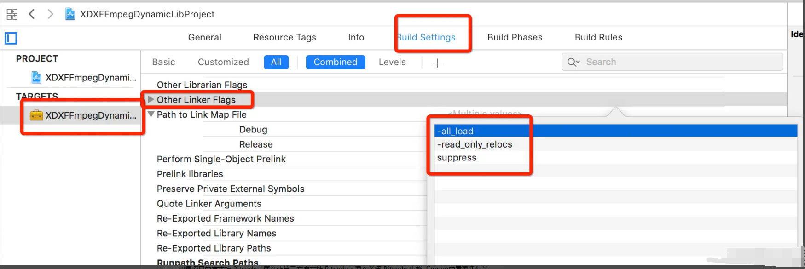Switch to the Build Phases tab
The width and height of the screenshot is (805, 269).
[x=515, y=37]
